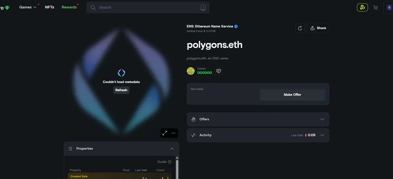Click the polygons.eth title text
Screen dimensions: 393x179
[215, 45]
